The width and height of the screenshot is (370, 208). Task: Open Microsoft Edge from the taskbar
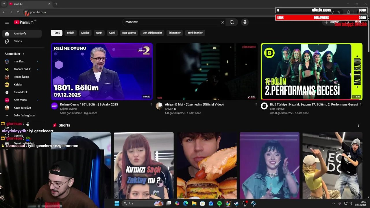pyautogui.click(x=186, y=203)
